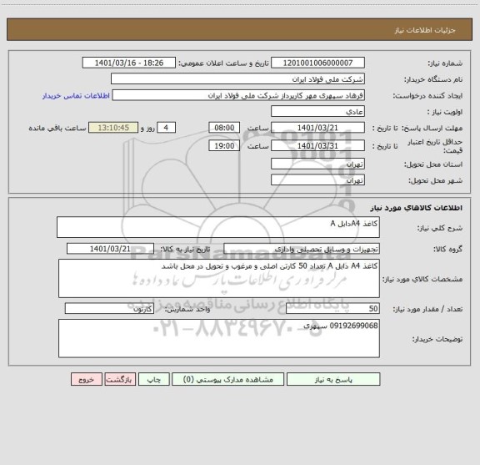
Task: Click the buyer name field شرکت ملی فولاد ایران
Action: (237, 78)
